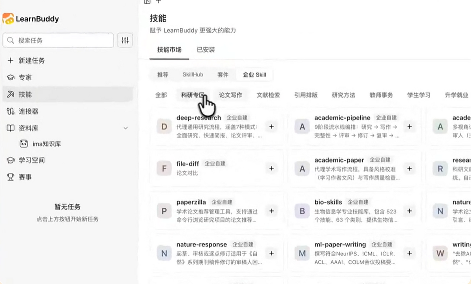Click 企业自建 tag on paperzilla
Screen dimensions: 471x284
click(x=222, y=202)
